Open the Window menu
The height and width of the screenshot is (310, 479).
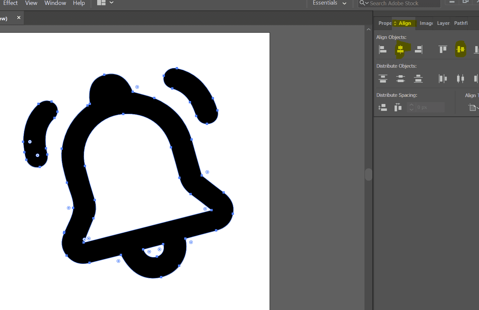coord(55,3)
